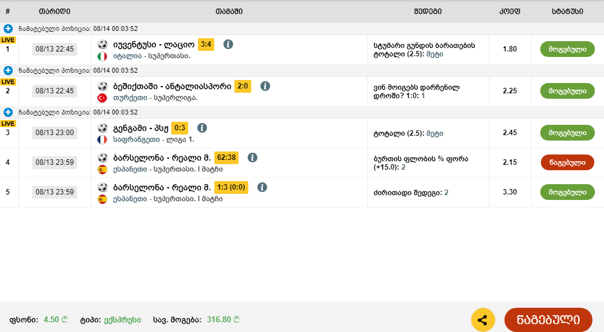Viewport: 604px width, 332px height.
Task: Click the date 08/13 23:00
Action: tap(55, 133)
